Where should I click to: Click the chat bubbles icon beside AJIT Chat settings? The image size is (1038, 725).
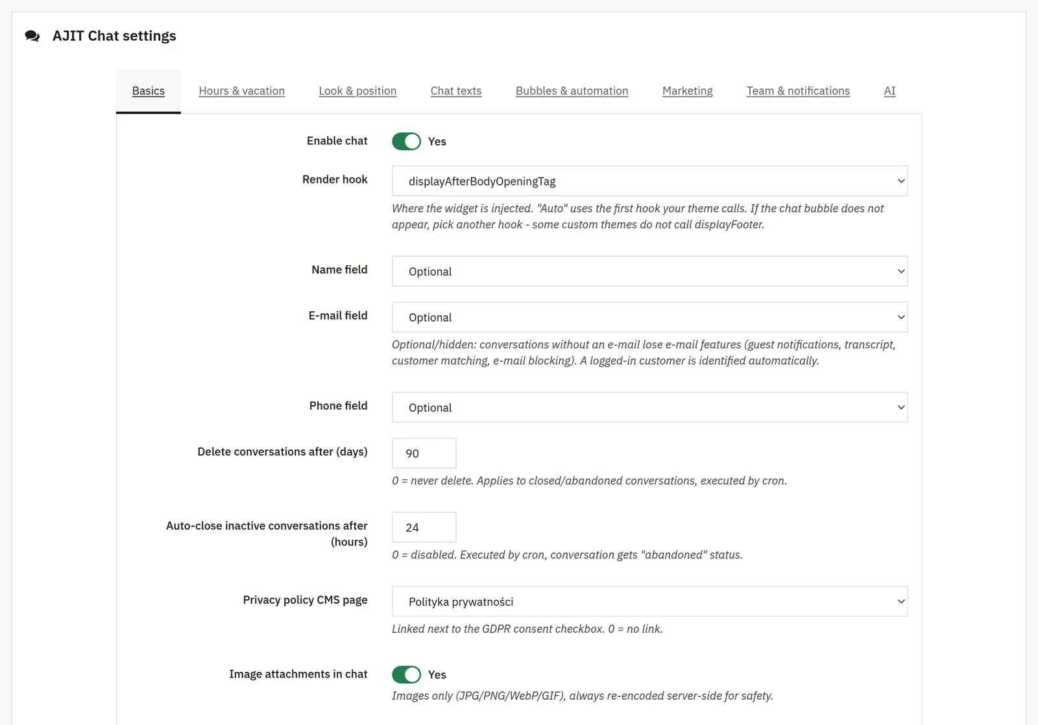click(32, 36)
